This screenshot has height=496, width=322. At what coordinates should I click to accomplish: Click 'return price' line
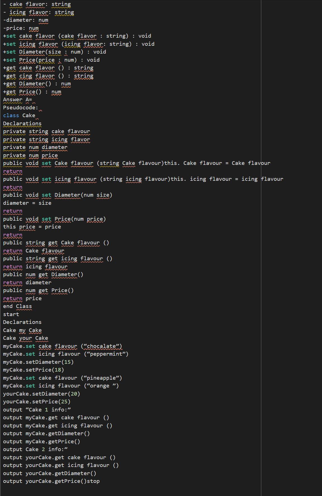coord(22,298)
